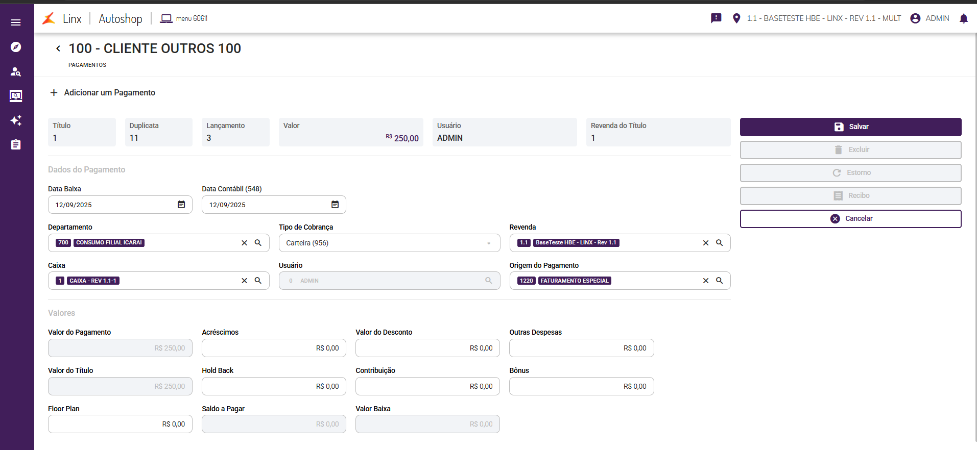Open Data Baixa calendar picker
The height and width of the screenshot is (450, 977).
[x=181, y=205]
